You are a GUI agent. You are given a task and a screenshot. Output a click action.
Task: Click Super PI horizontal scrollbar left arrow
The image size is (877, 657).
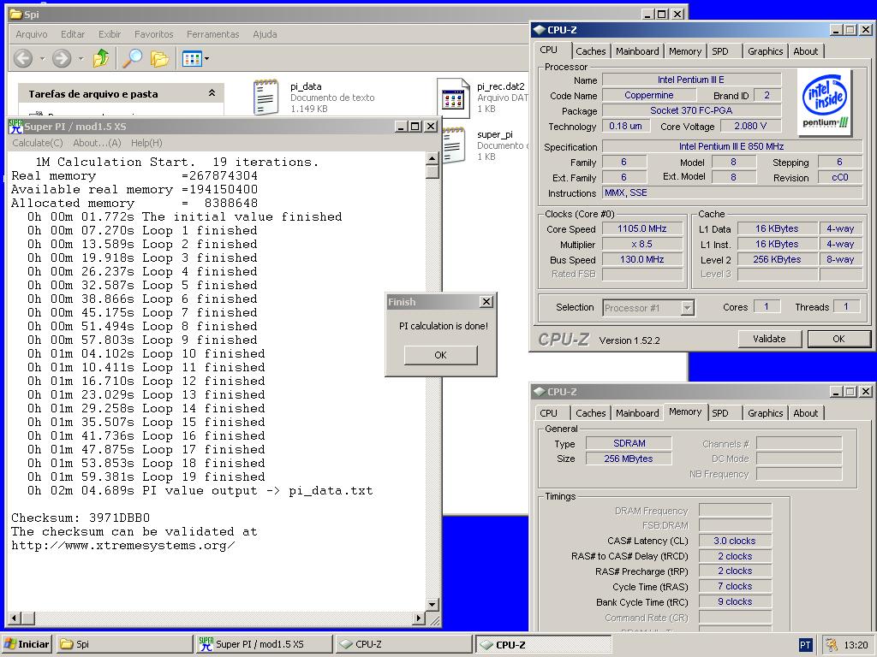[x=15, y=618]
